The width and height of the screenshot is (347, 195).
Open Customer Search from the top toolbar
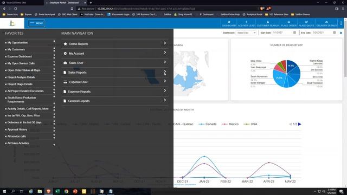[268, 23]
